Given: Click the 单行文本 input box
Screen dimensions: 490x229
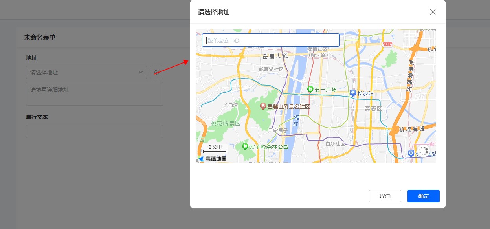Looking at the screenshot, I should (x=94, y=132).
